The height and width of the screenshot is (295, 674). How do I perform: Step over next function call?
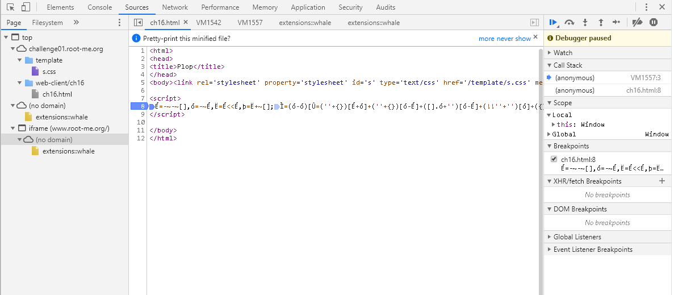click(x=570, y=22)
